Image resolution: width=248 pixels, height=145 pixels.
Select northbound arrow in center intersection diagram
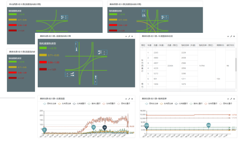[x=95, y=79]
